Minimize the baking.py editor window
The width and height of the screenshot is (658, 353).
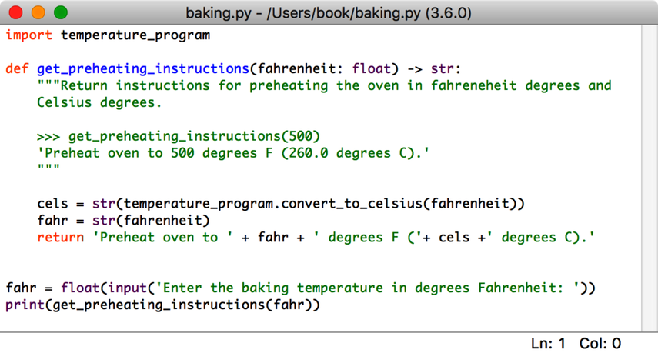click(38, 13)
